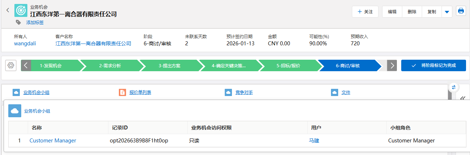Viewport: 470px width, 155px height.
Task: Click the 添加标签 link
Action: pyautogui.click(x=35, y=23)
